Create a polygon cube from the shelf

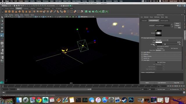click(x=9, y=12)
